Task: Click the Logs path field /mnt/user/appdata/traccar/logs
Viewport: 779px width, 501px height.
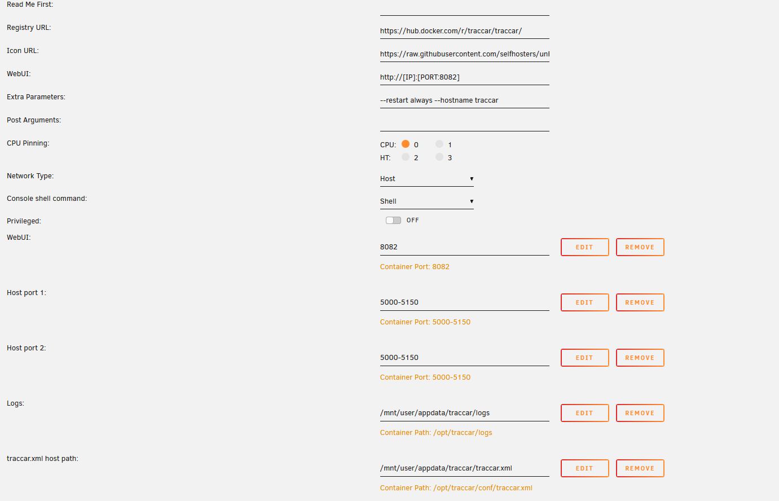Action: tap(465, 413)
